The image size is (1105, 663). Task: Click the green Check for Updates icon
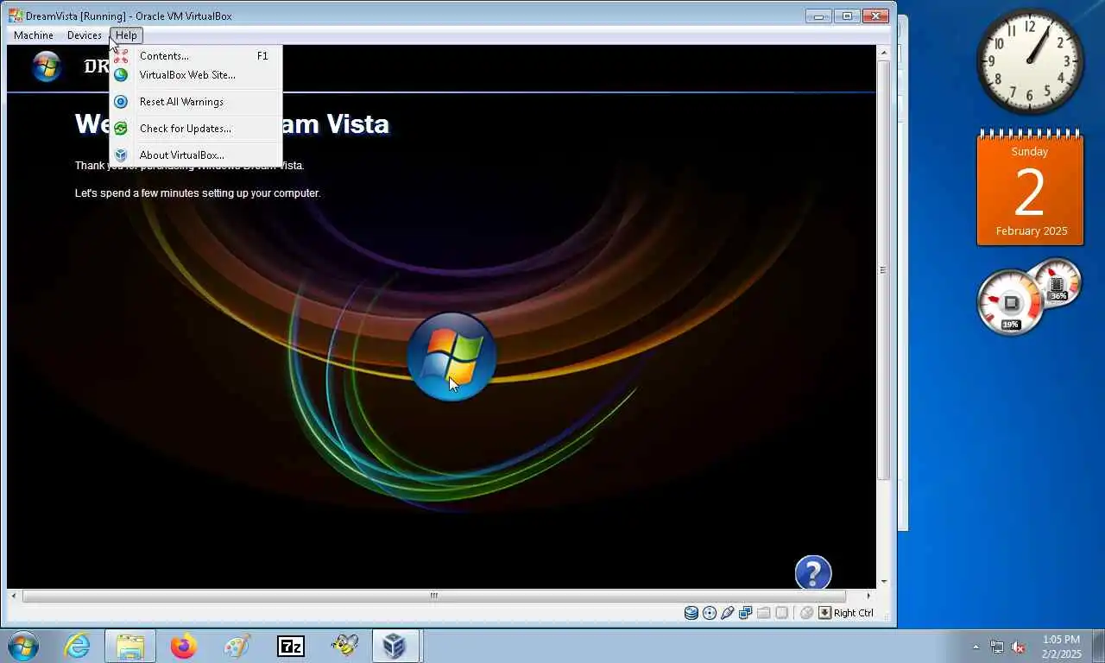[x=121, y=129]
